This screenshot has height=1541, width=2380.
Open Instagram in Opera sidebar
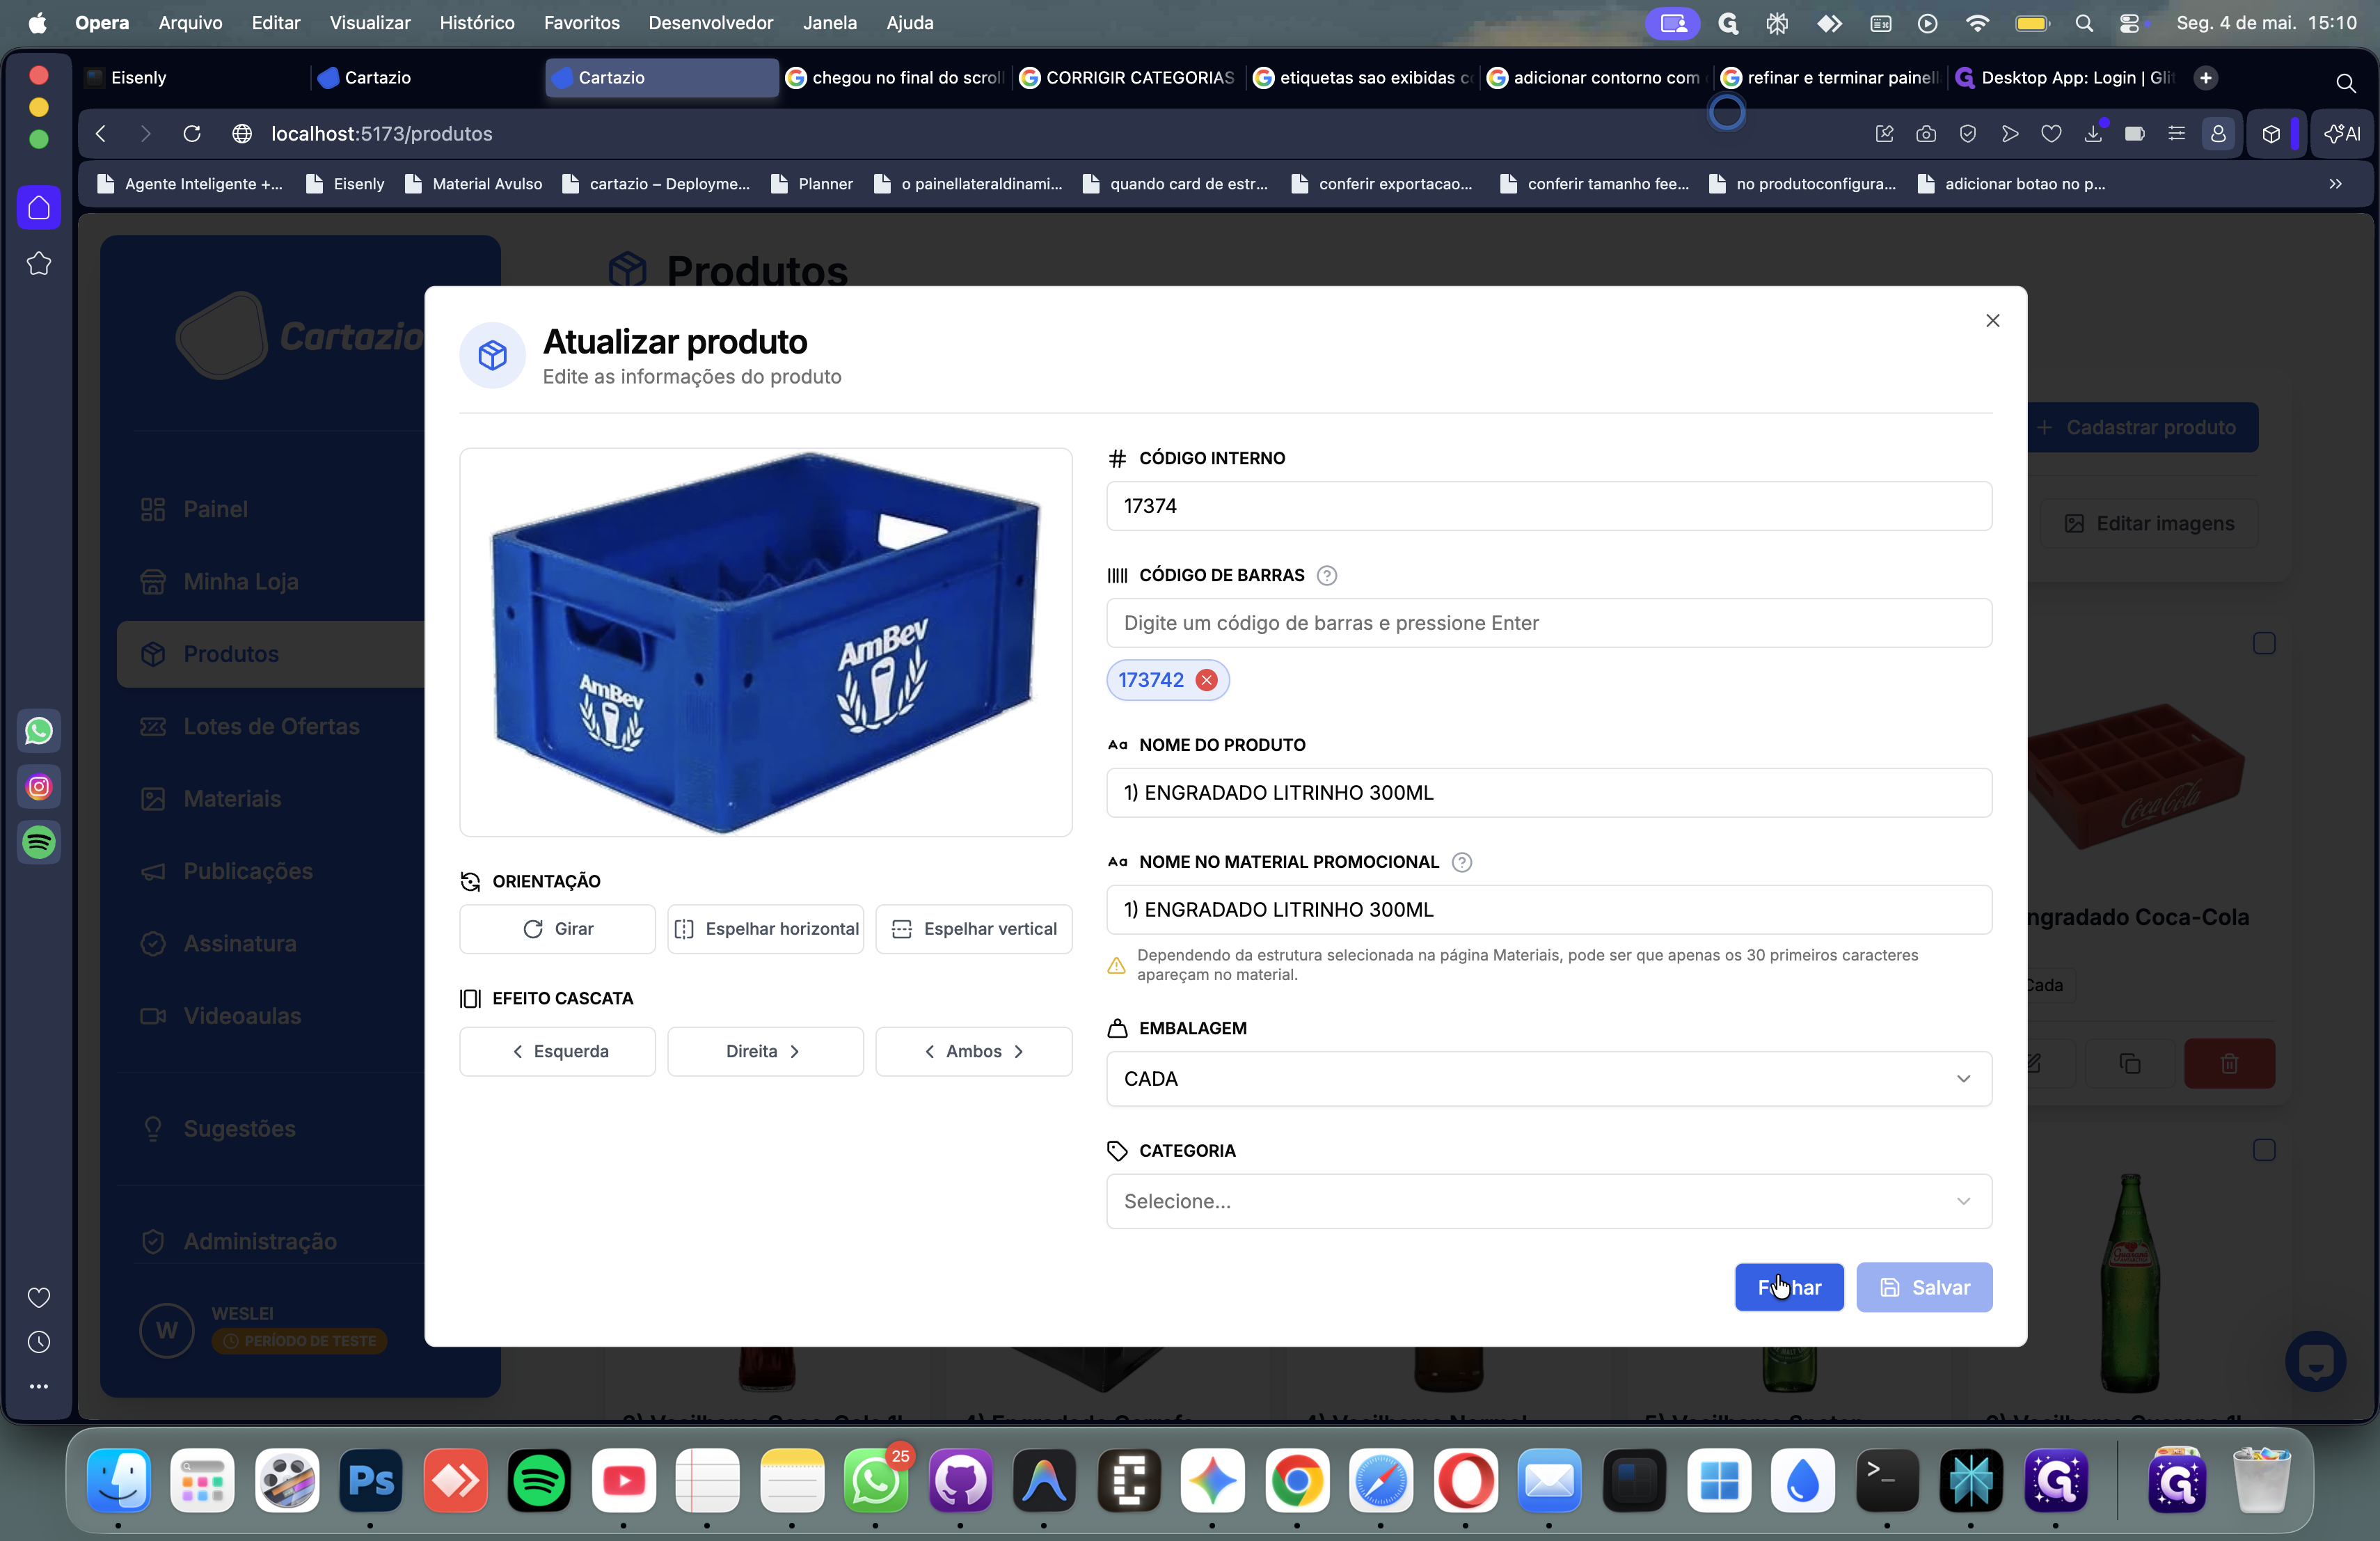coord(39,787)
